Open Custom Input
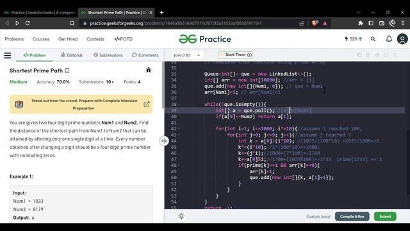The width and height of the screenshot is (410, 231). (x=318, y=217)
